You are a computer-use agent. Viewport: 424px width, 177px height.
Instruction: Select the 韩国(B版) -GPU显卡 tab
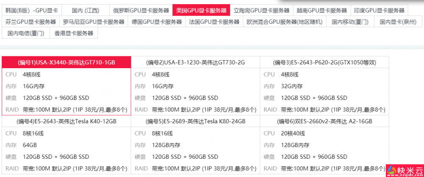(x=32, y=11)
